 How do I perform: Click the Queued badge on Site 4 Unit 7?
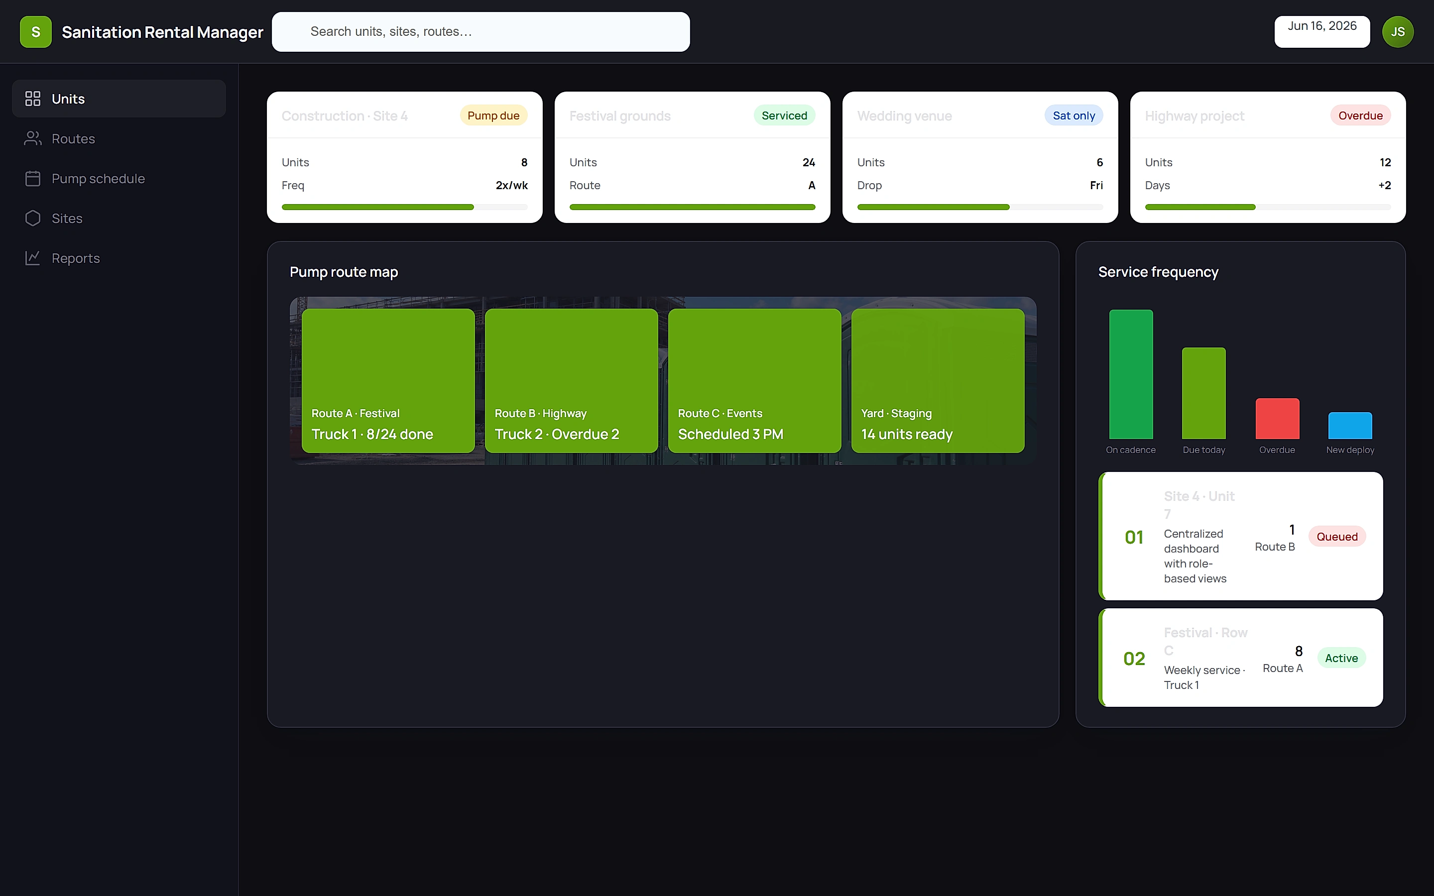[1337, 536]
